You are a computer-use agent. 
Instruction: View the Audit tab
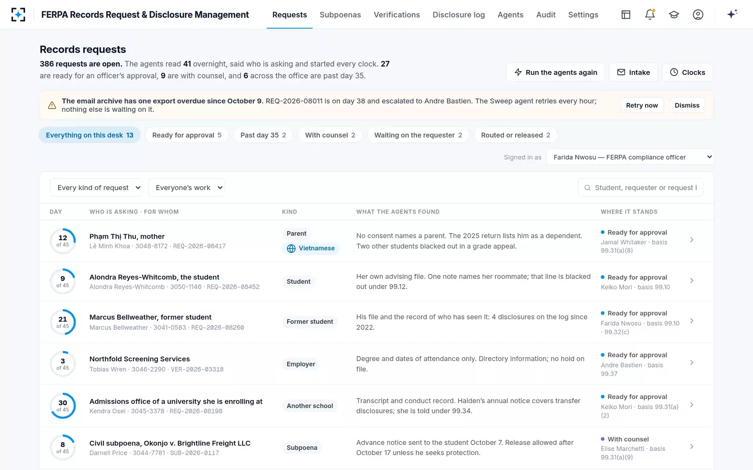click(546, 15)
